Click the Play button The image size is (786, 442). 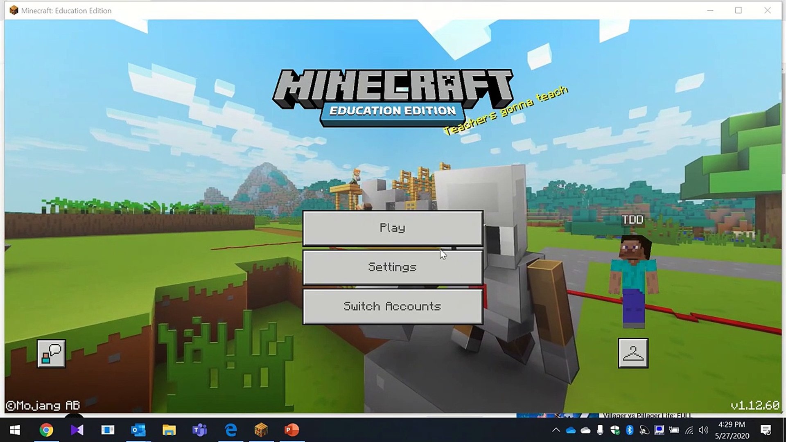(392, 228)
